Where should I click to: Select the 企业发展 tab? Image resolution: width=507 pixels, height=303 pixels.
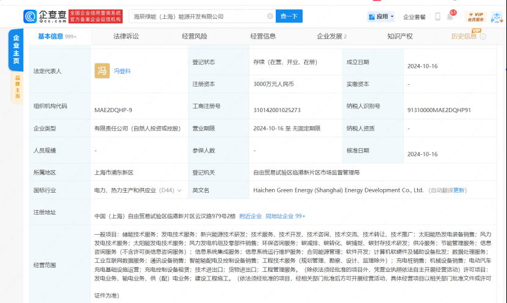click(x=331, y=37)
